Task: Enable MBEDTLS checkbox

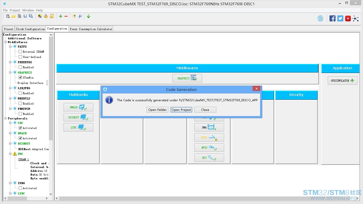Action: 20,103
